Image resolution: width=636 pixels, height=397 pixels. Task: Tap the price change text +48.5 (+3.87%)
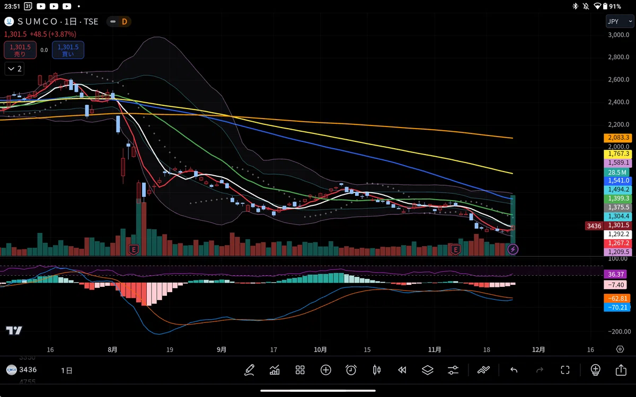[x=53, y=34]
